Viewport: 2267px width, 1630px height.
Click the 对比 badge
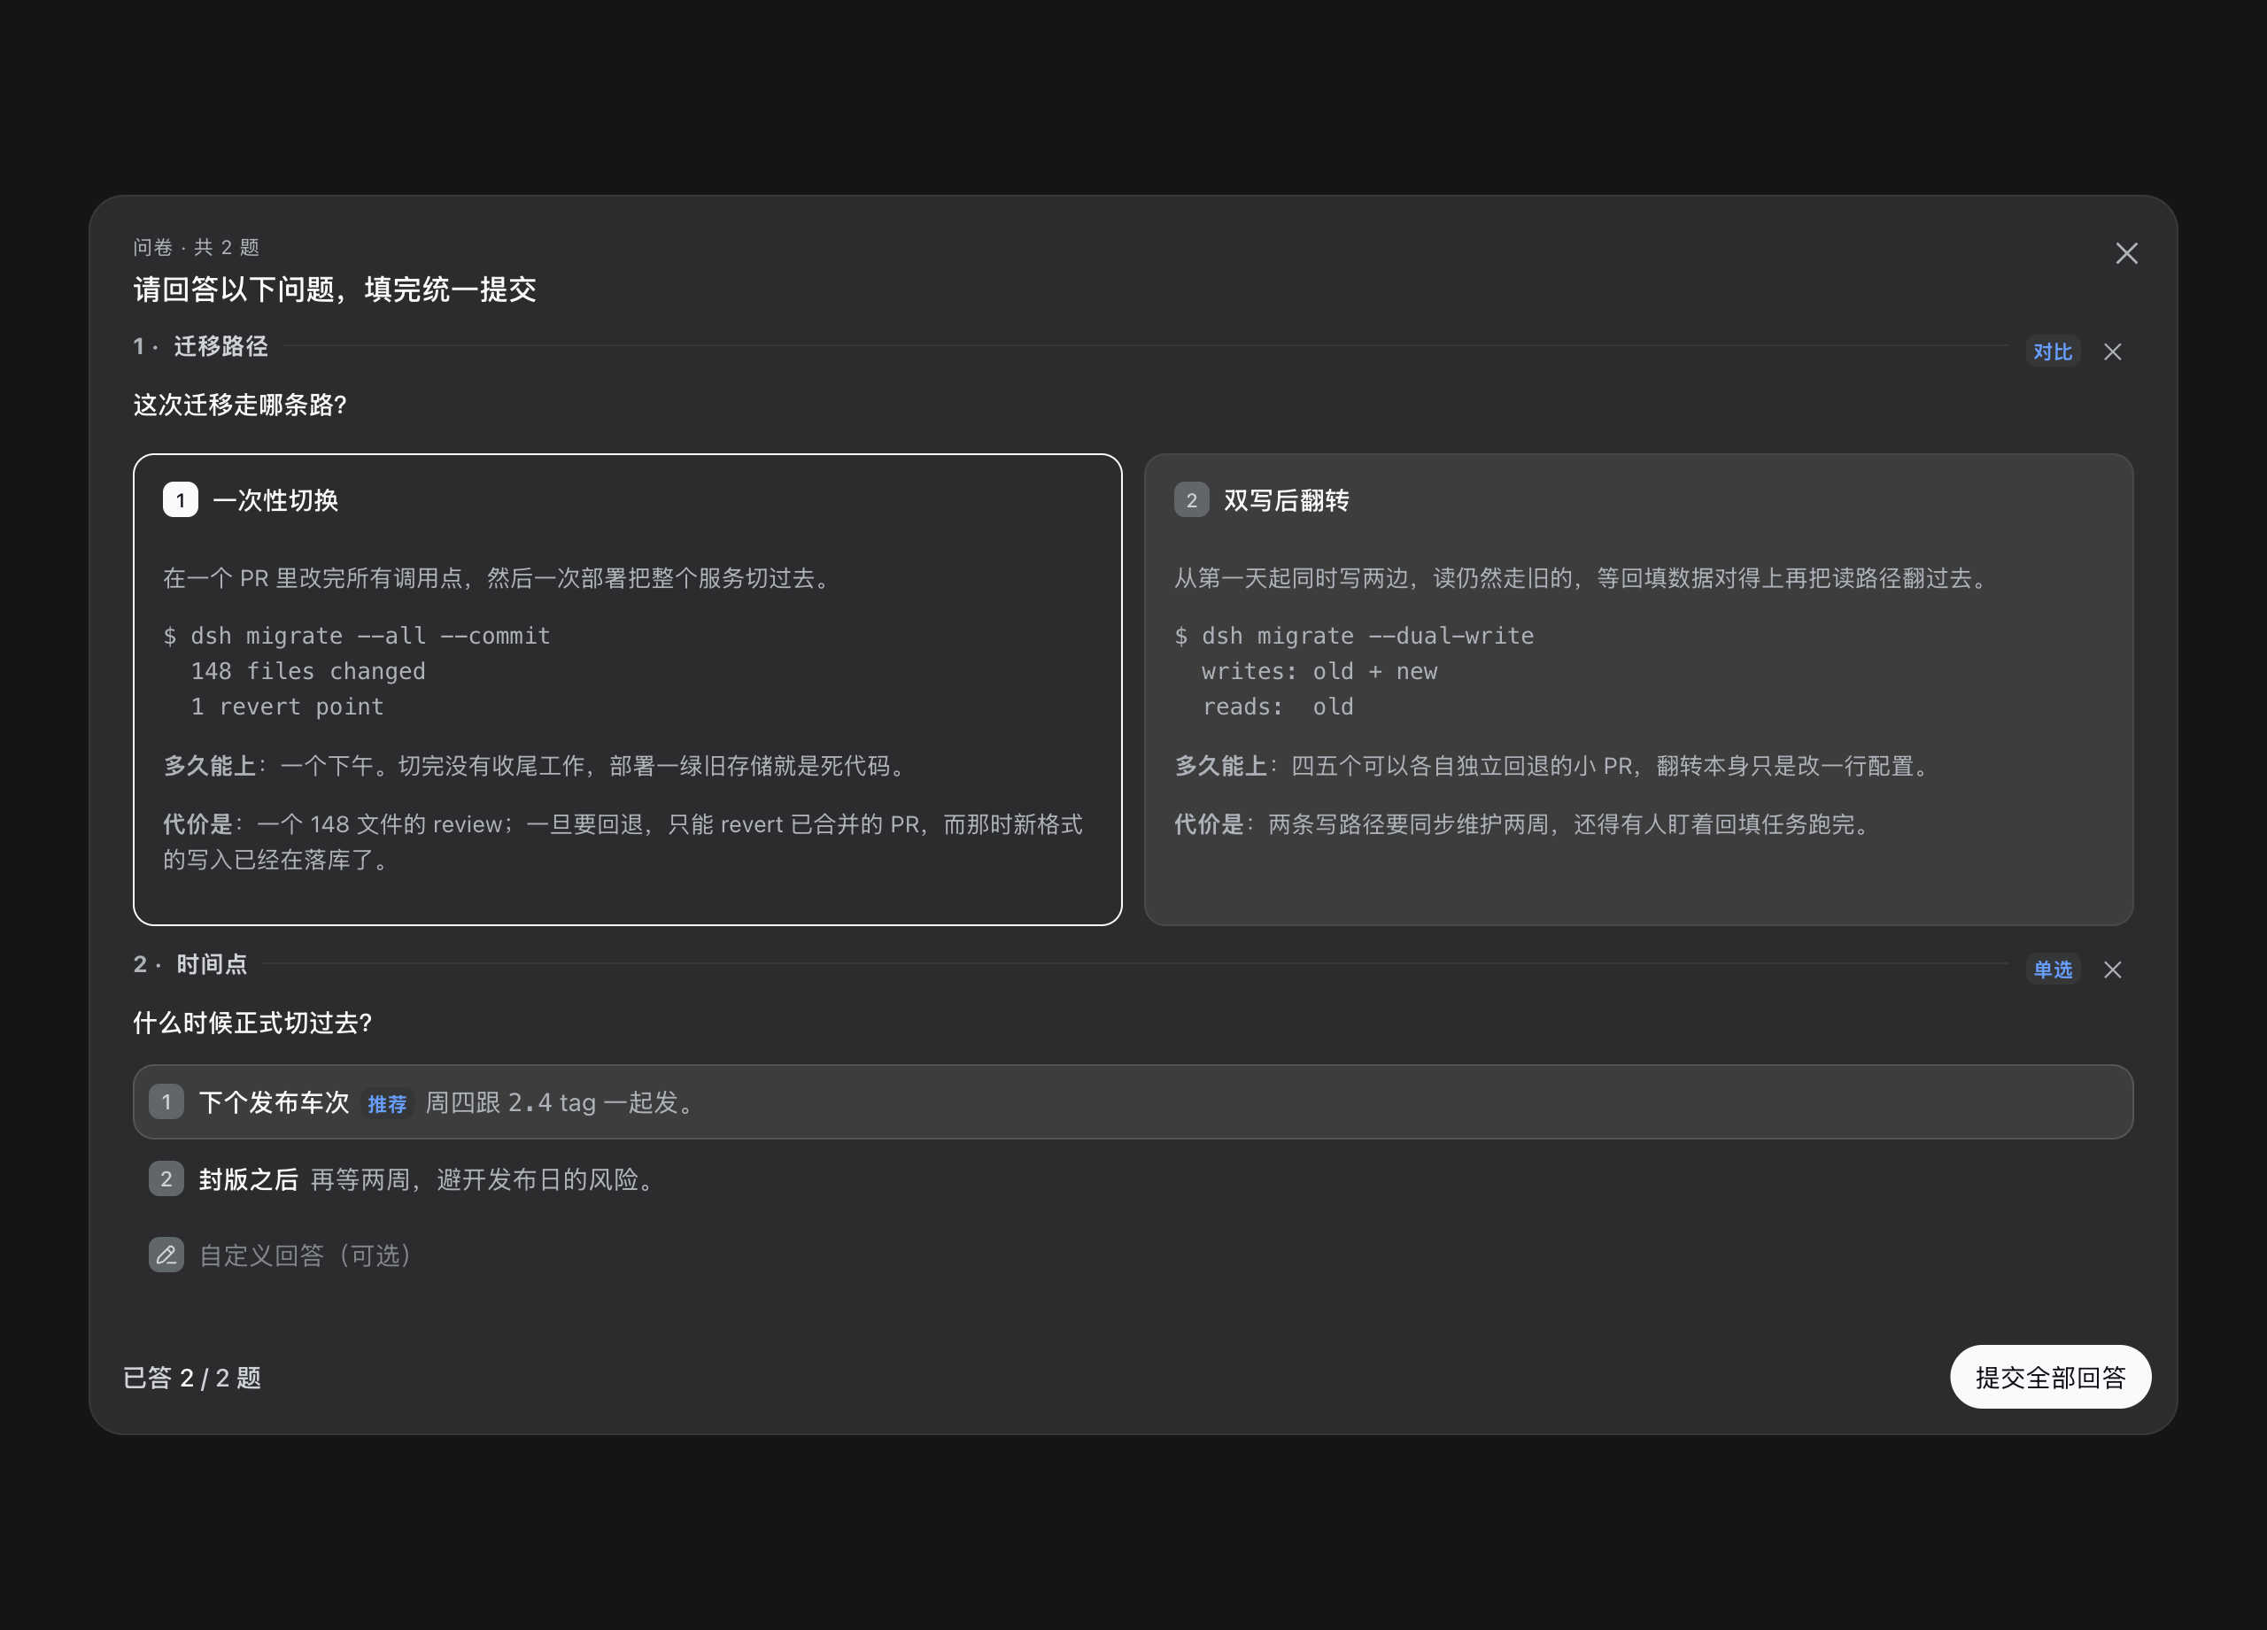click(x=2052, y=351)
